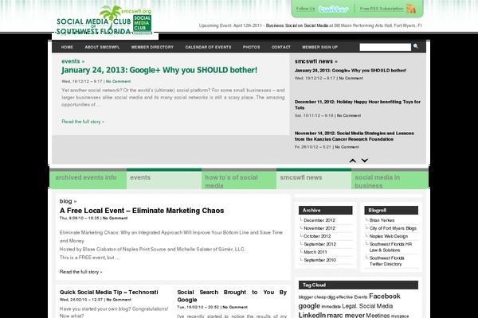Click the search input field
The image size is (478, 318).
pos(386,47)
